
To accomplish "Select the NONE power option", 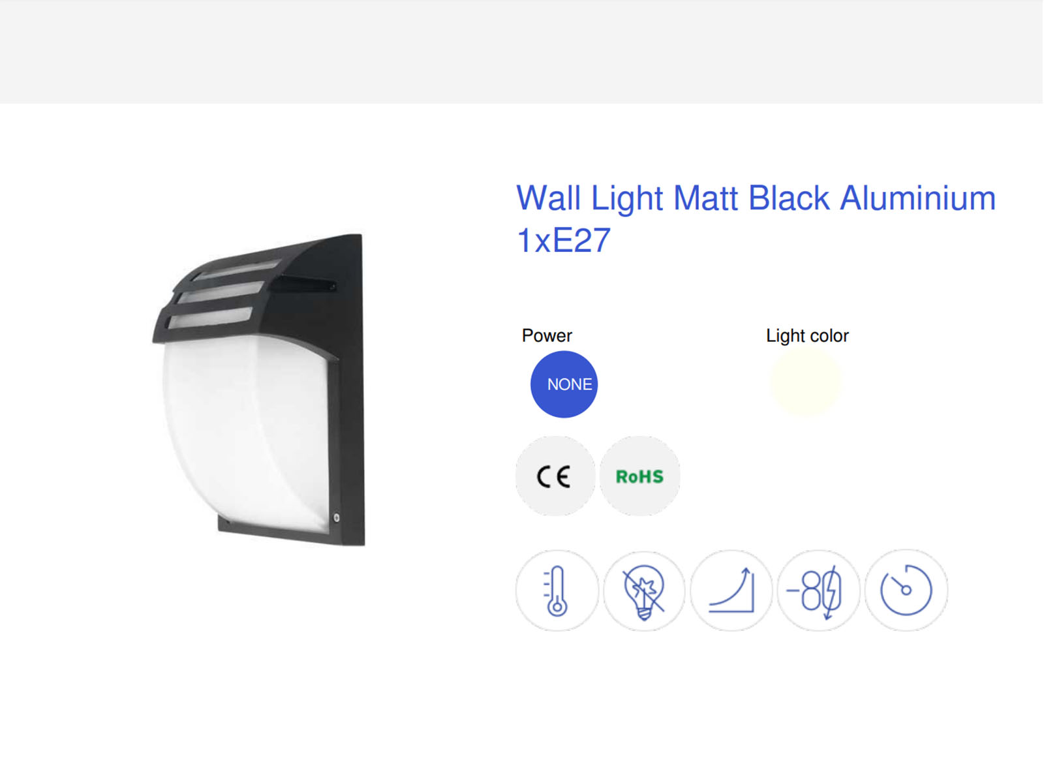I will pyautogui.click(x=564, y=384).
